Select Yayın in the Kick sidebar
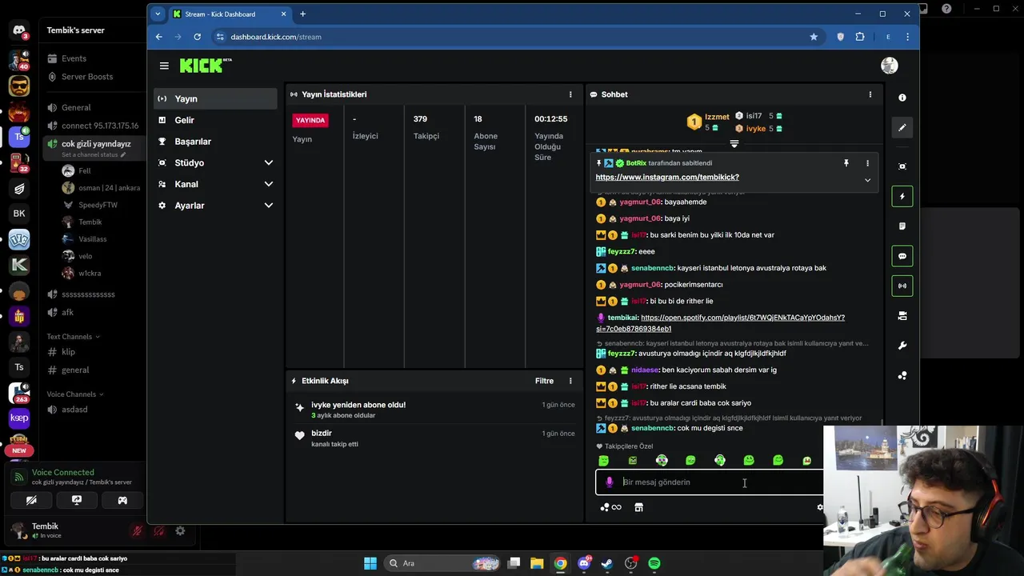This screenshot has width=1024, height=576. coord(215,98)
